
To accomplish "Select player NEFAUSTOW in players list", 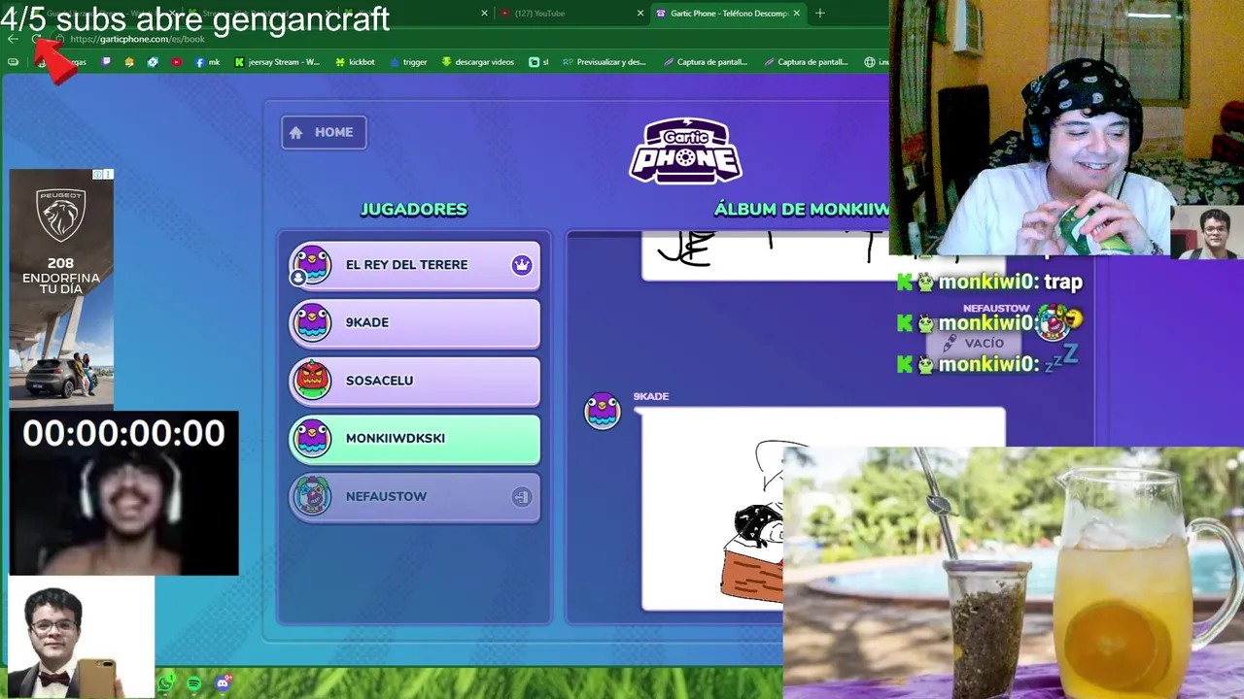I will tap(415, 497).
